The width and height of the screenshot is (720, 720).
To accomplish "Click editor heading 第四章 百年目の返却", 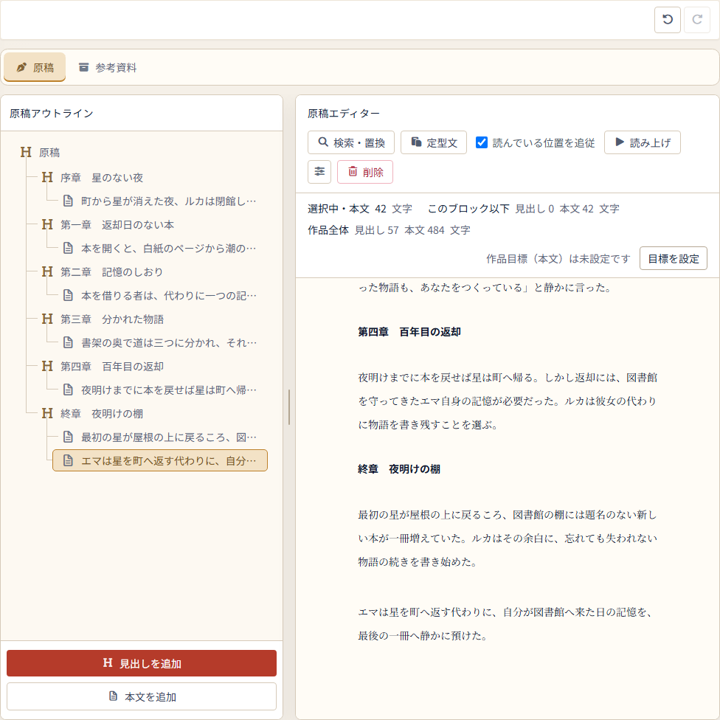I will (x=409, y=332).
